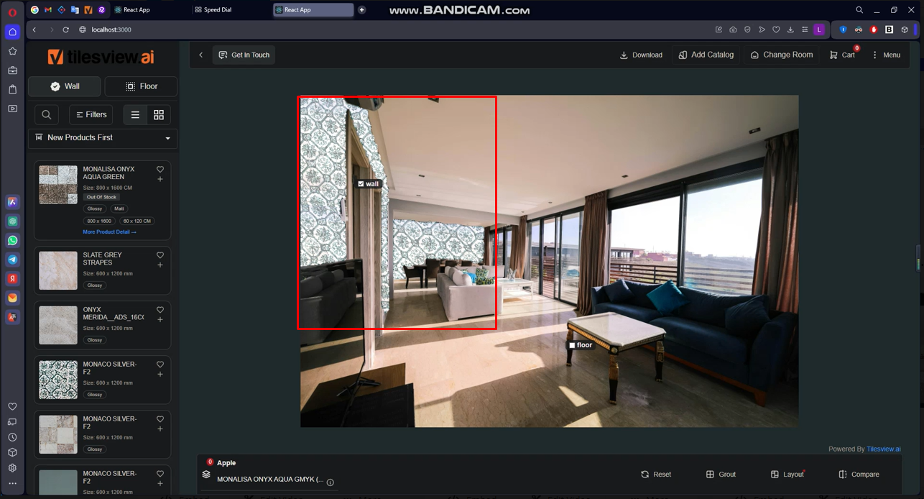Open the Filters panel
924x499 pixels.
tap(91, 115)
